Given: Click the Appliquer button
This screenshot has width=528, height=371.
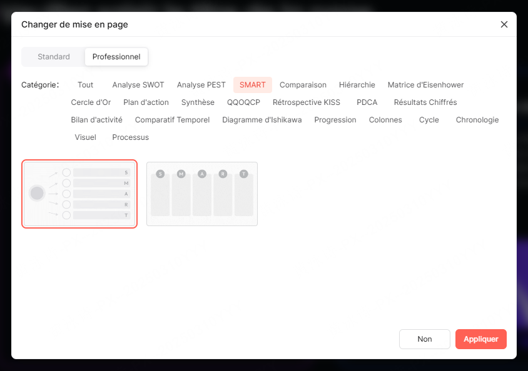Looking at the screenshot, I should 480,339.
